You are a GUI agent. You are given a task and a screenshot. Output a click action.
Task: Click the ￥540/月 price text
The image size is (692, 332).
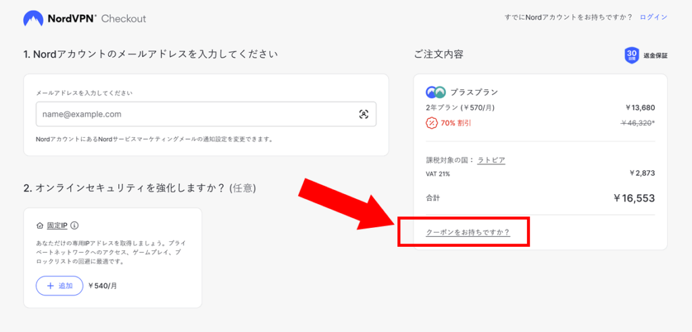(x=103, y=285)
